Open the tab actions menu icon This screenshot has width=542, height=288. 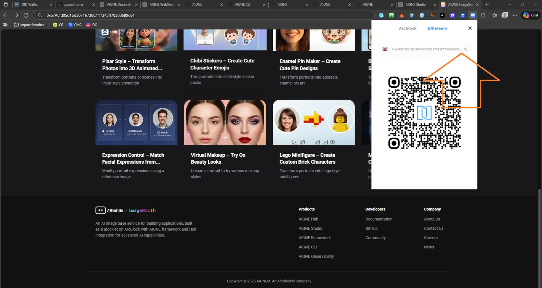pos(5,5)
